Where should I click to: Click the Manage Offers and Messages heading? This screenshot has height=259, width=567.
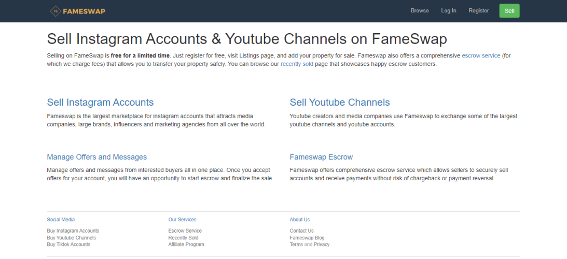click(x=97, y=157)
